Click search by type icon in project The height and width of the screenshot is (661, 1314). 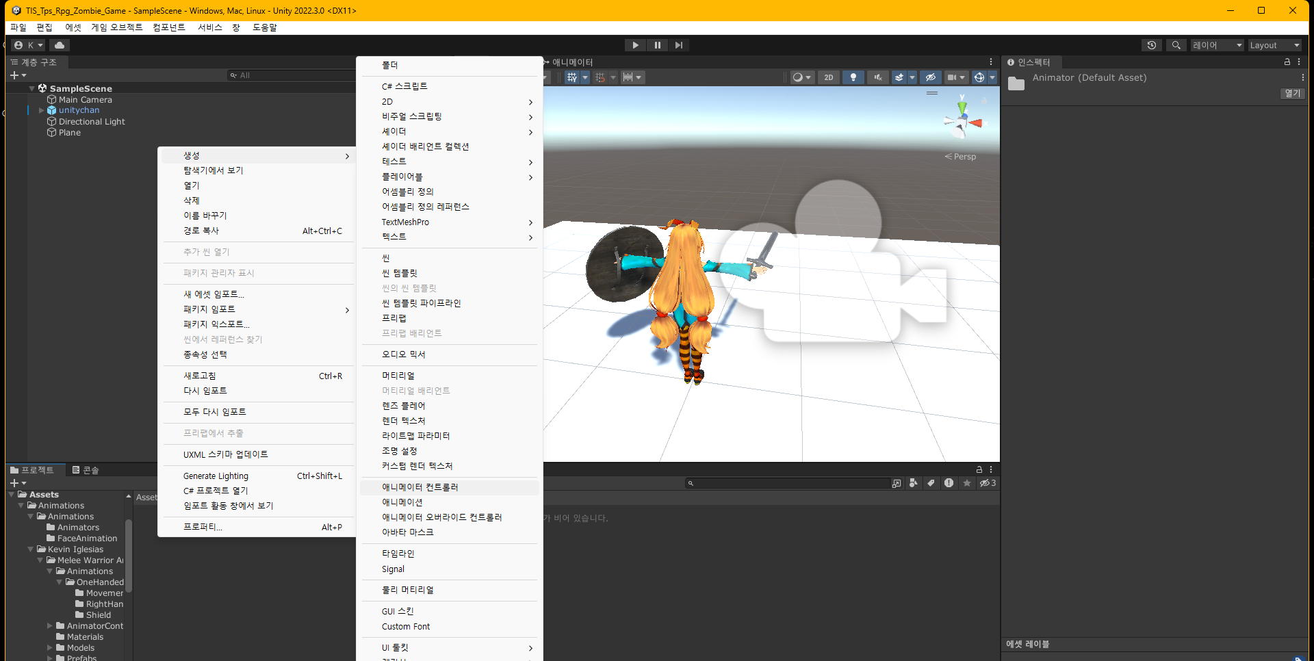913,483
